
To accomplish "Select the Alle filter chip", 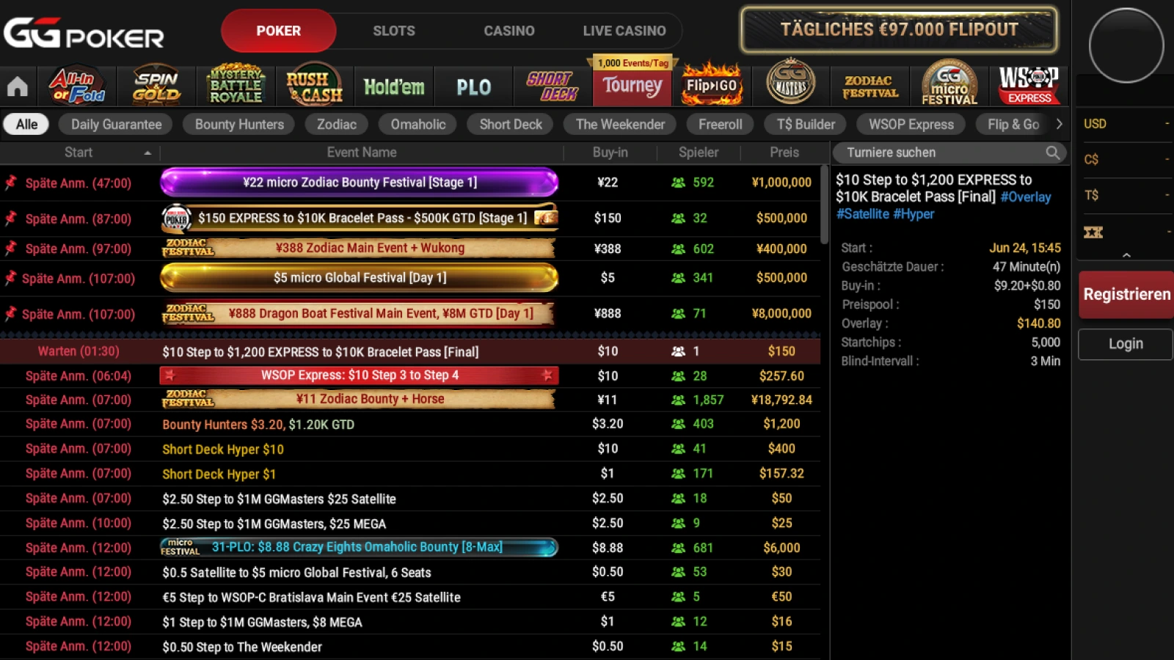I will click(x=26, y=124).
